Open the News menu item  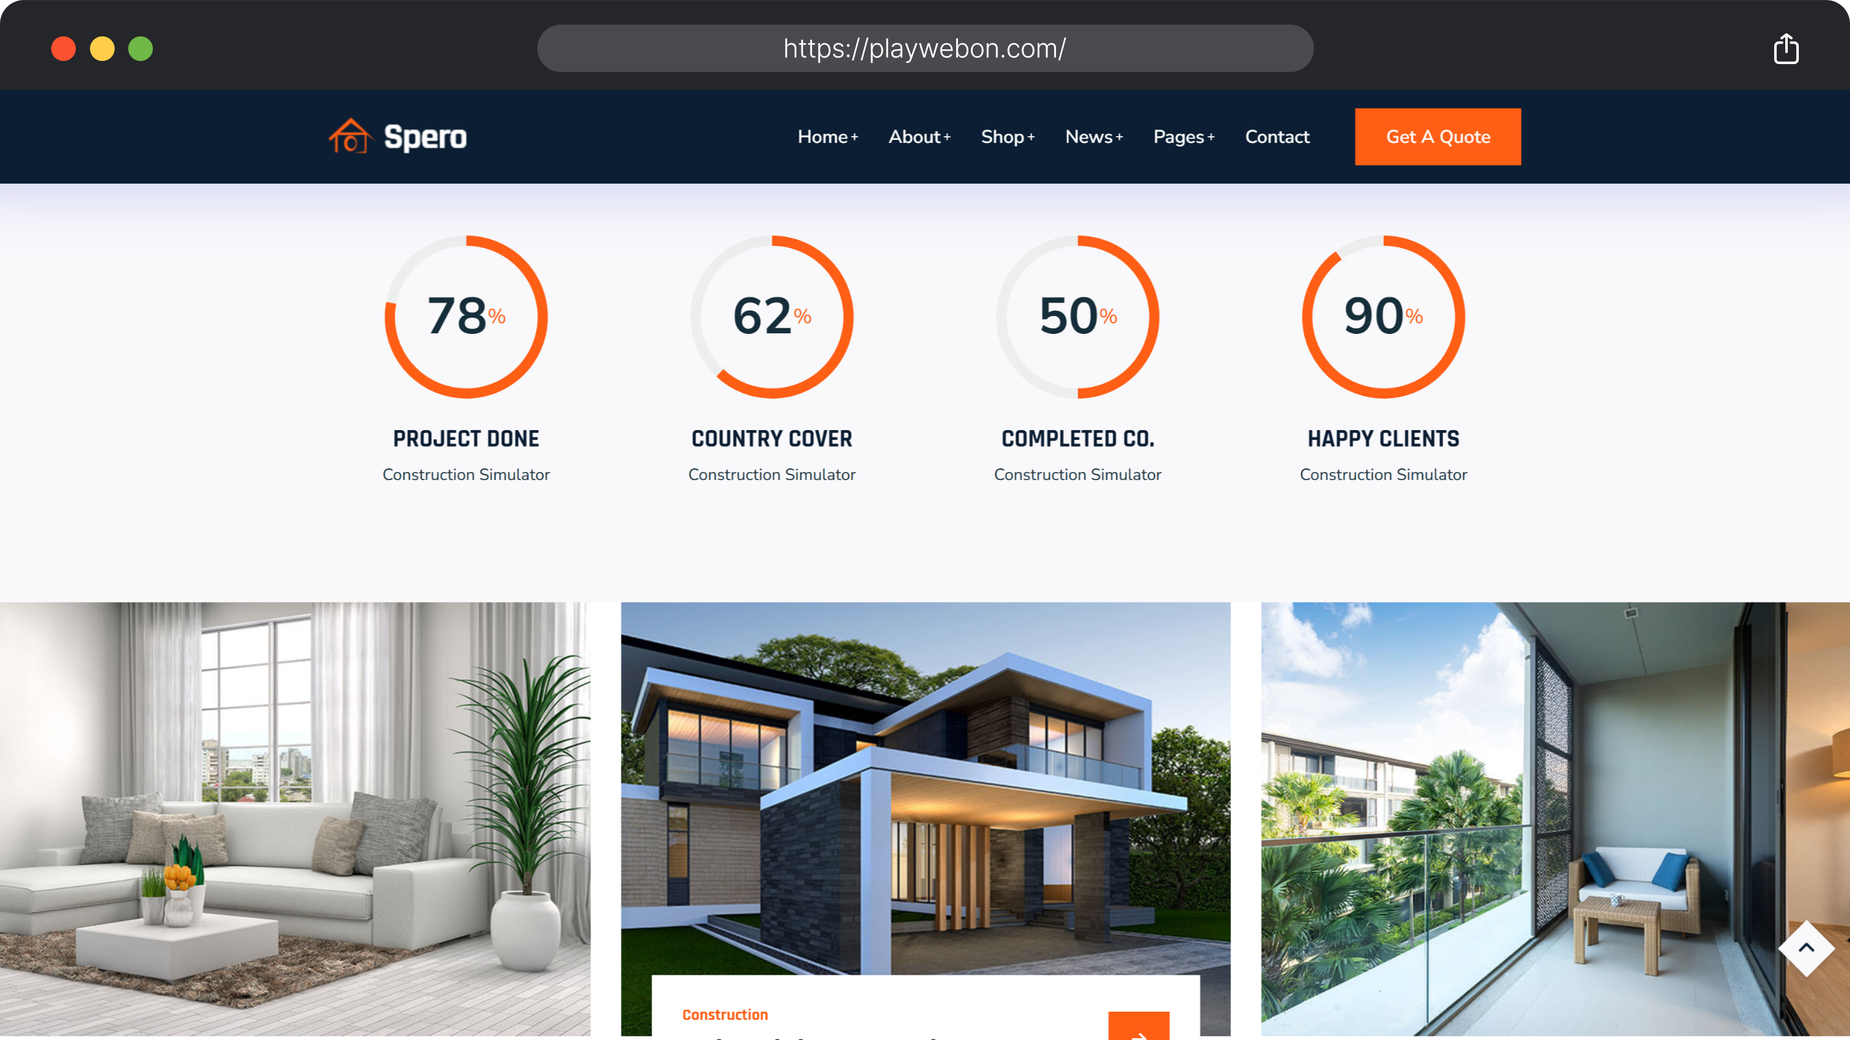tap(1094, 137)
